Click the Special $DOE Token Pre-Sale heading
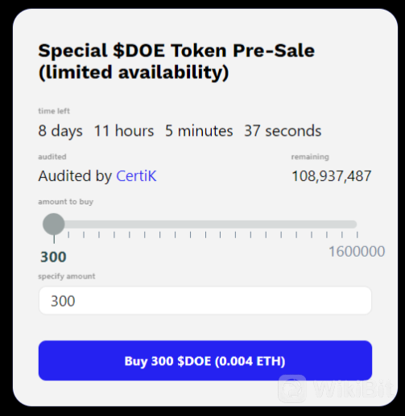Image resolution: width=405 pixels, height=416 pixels. (x=176, y=61)
